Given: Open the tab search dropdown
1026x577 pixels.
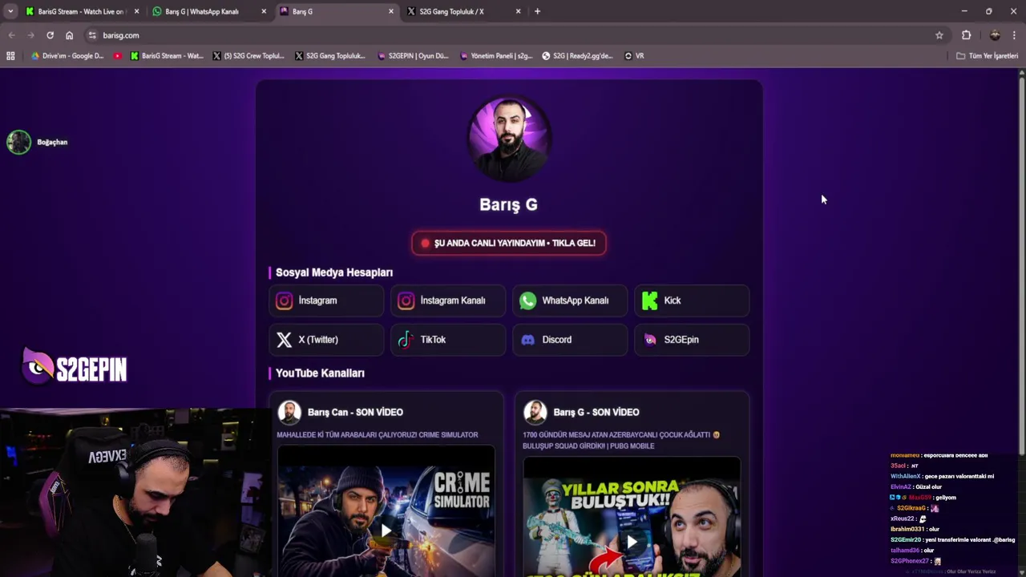Looking at the screenshot, I should click(x=10, y=11).
